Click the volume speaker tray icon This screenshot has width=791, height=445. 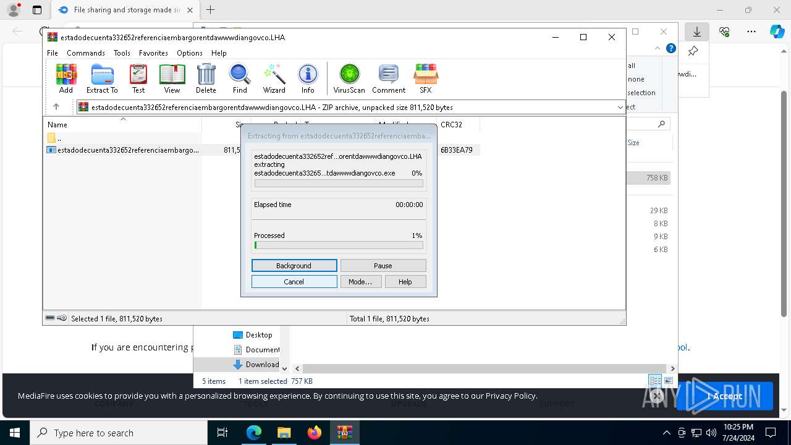(x=711, y=433)
